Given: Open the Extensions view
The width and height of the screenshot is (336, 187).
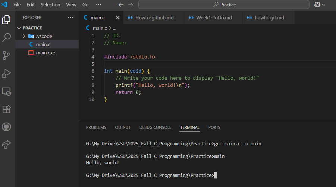Looking at the screenshot, I should pos(6,109).
